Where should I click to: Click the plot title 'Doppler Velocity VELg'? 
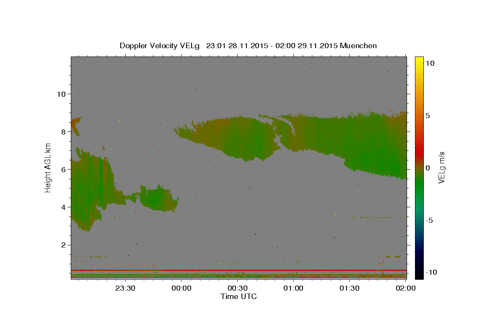tap(160, 46)
